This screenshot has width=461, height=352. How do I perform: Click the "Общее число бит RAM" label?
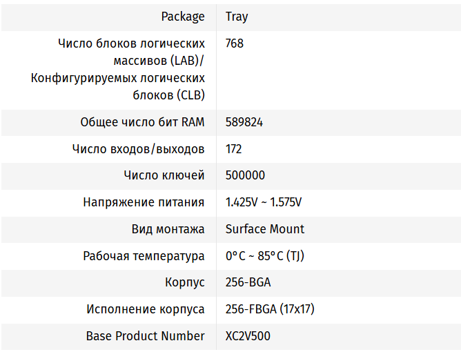point(142,122)
